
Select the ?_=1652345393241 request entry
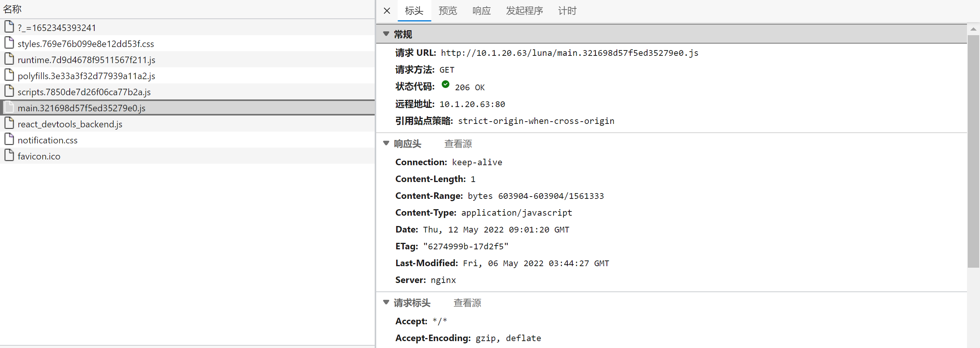(x=57, y=27)
